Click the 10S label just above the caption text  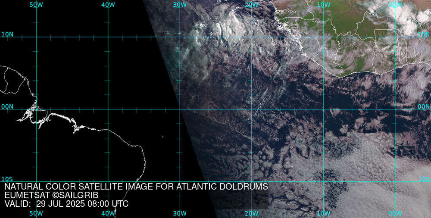pyautogui.click(x=7, y=179)
